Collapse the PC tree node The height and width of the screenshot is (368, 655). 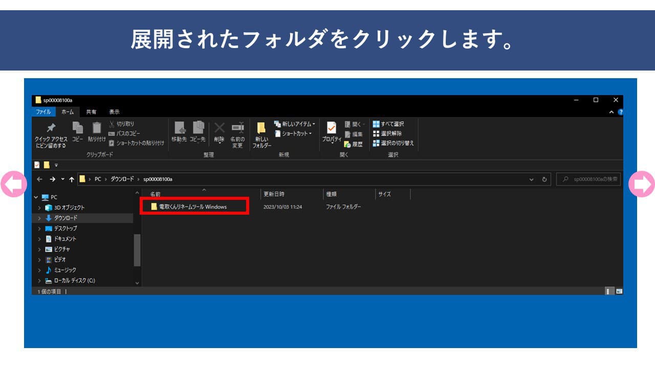click(36, 197)
